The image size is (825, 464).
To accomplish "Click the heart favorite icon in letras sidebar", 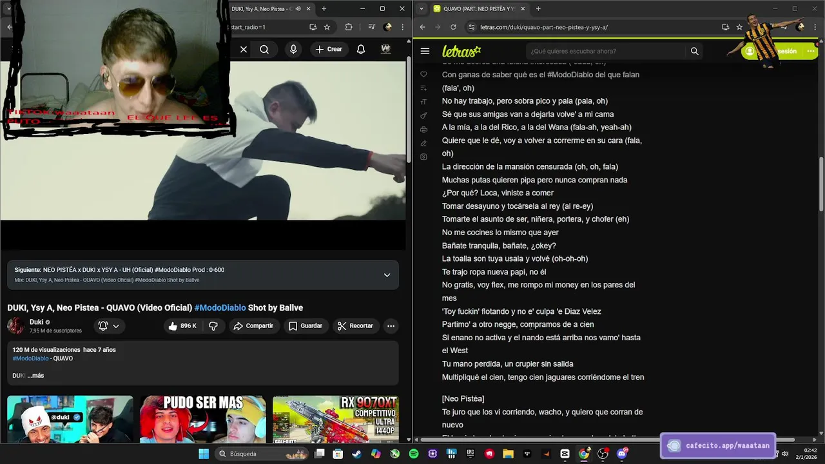I will [423, 74].
